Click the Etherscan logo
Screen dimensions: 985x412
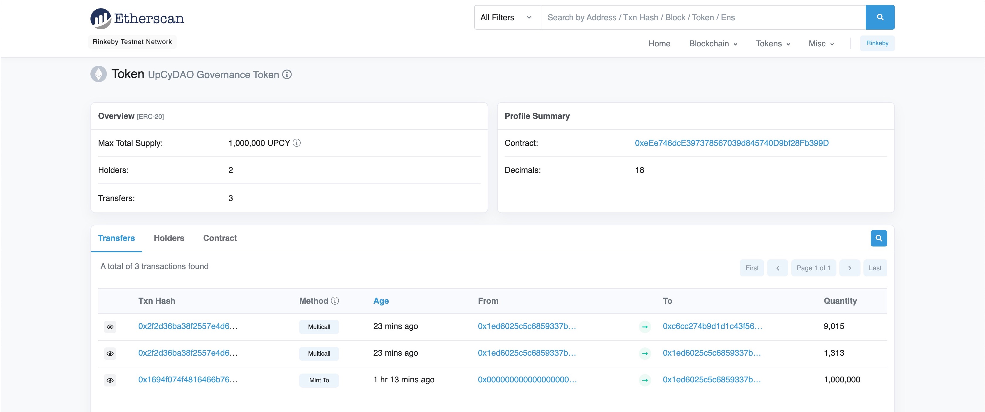coord(137,18)
